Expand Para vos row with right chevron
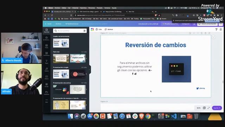 point(86,59)
